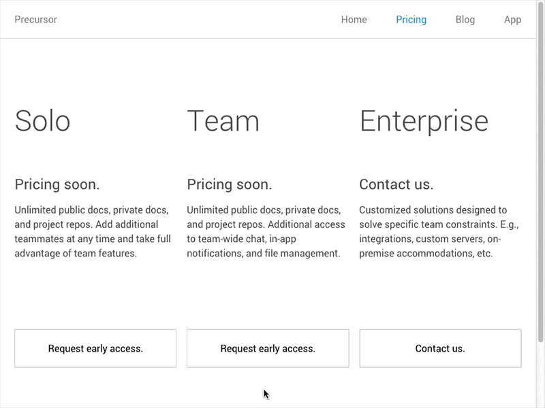
Task: Select the Pricing nav item
Action: click(x=411, y=20)
